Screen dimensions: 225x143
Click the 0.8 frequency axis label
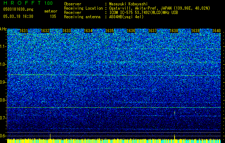tap(3, 100)
